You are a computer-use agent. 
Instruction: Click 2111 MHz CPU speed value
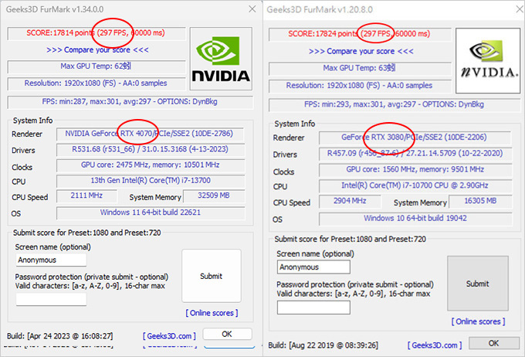tap(86, 195)
